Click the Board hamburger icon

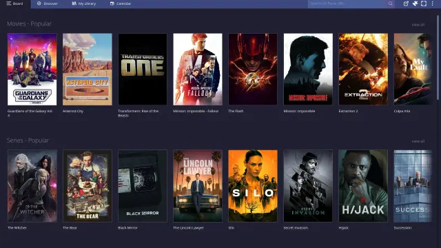tap(9, 3)
